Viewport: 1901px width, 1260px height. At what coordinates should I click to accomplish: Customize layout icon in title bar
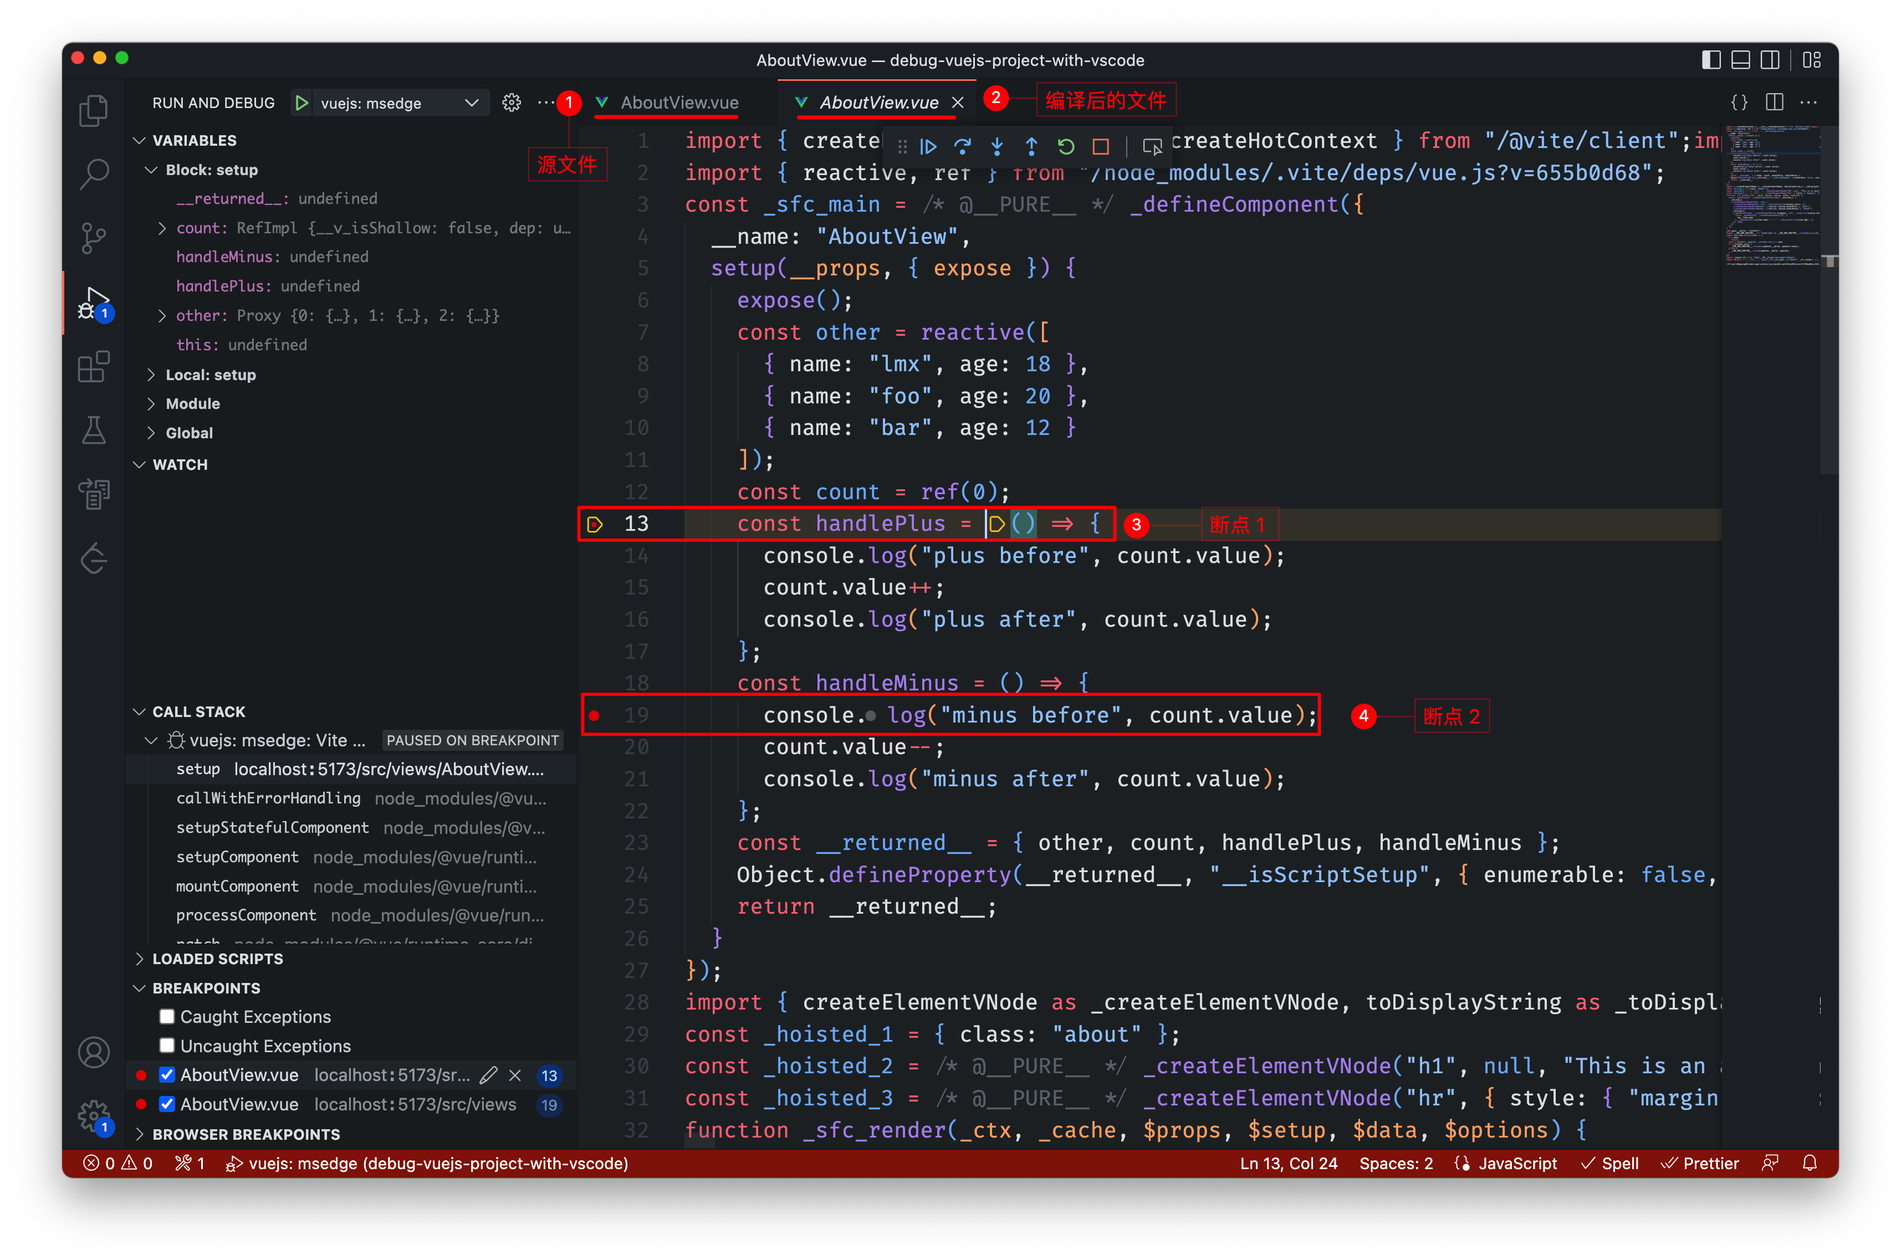pyautogui.click(x=1812, y=60)
